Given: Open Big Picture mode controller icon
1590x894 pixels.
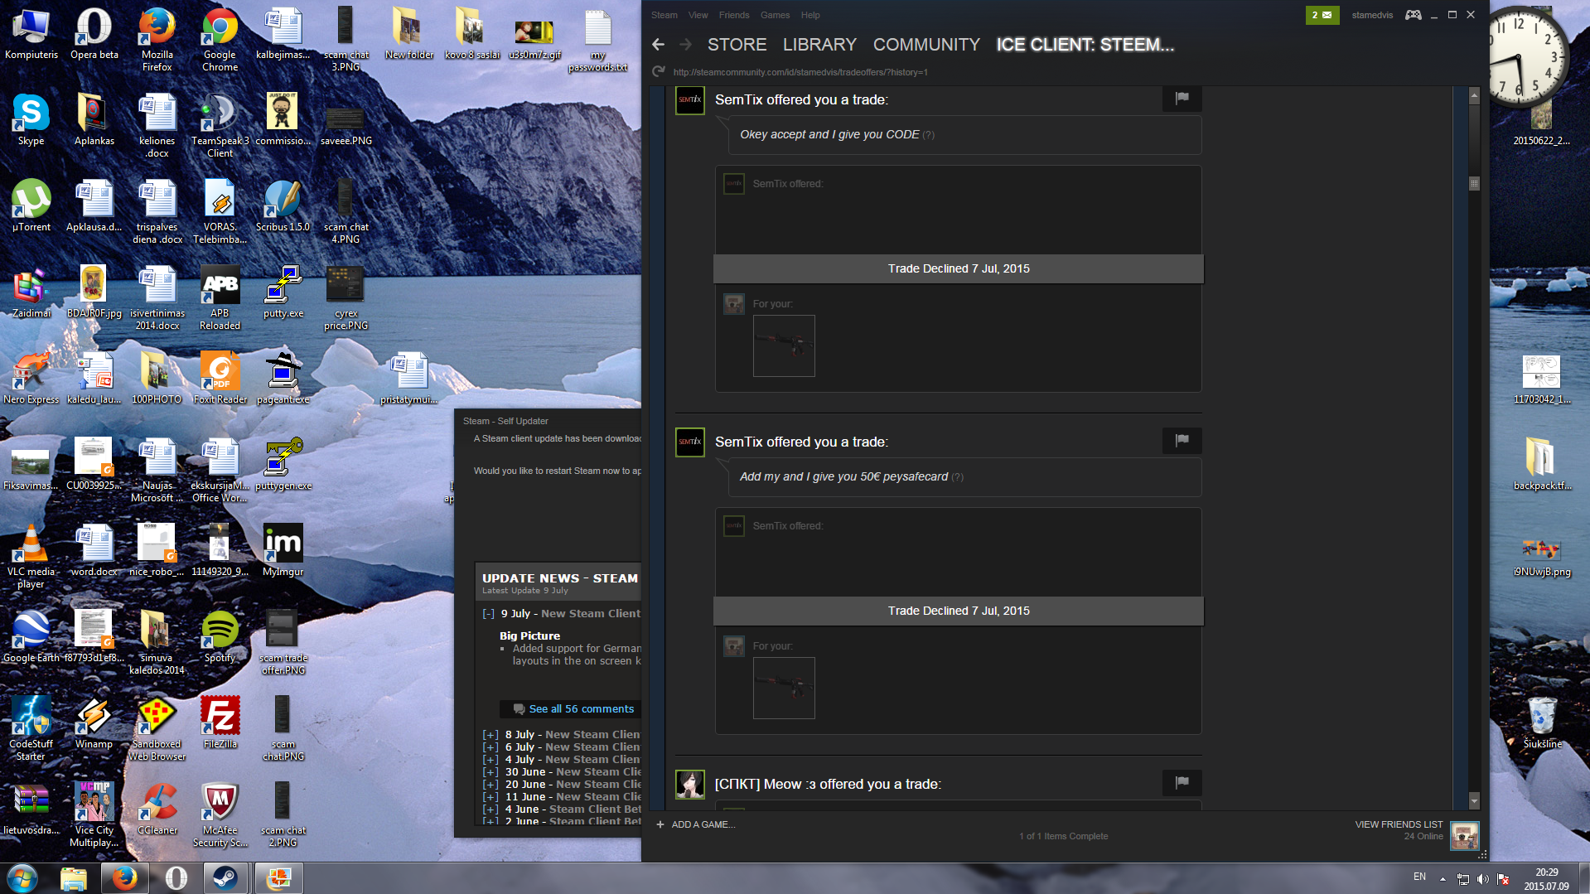Looking at the screenshot, I should [x=1414, y=15].
